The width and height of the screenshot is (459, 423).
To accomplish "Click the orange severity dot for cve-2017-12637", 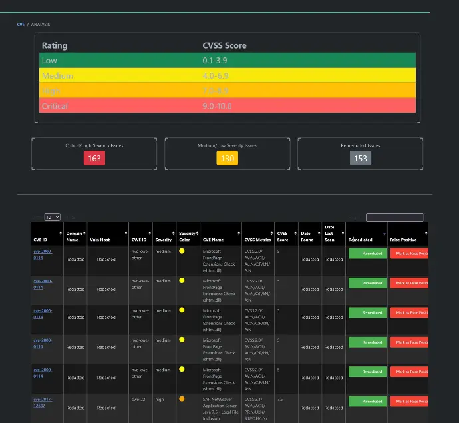I will click(182, 399).
